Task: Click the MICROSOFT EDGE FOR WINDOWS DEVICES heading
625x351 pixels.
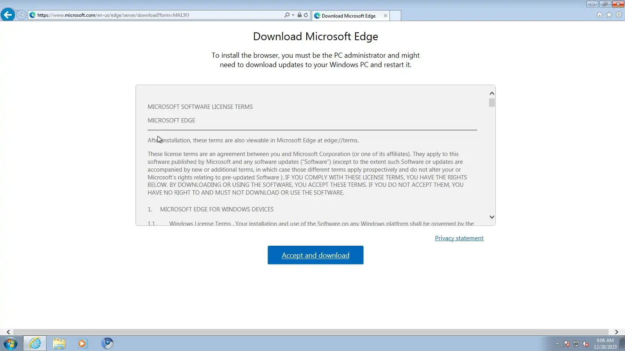Action: [217, 209]
